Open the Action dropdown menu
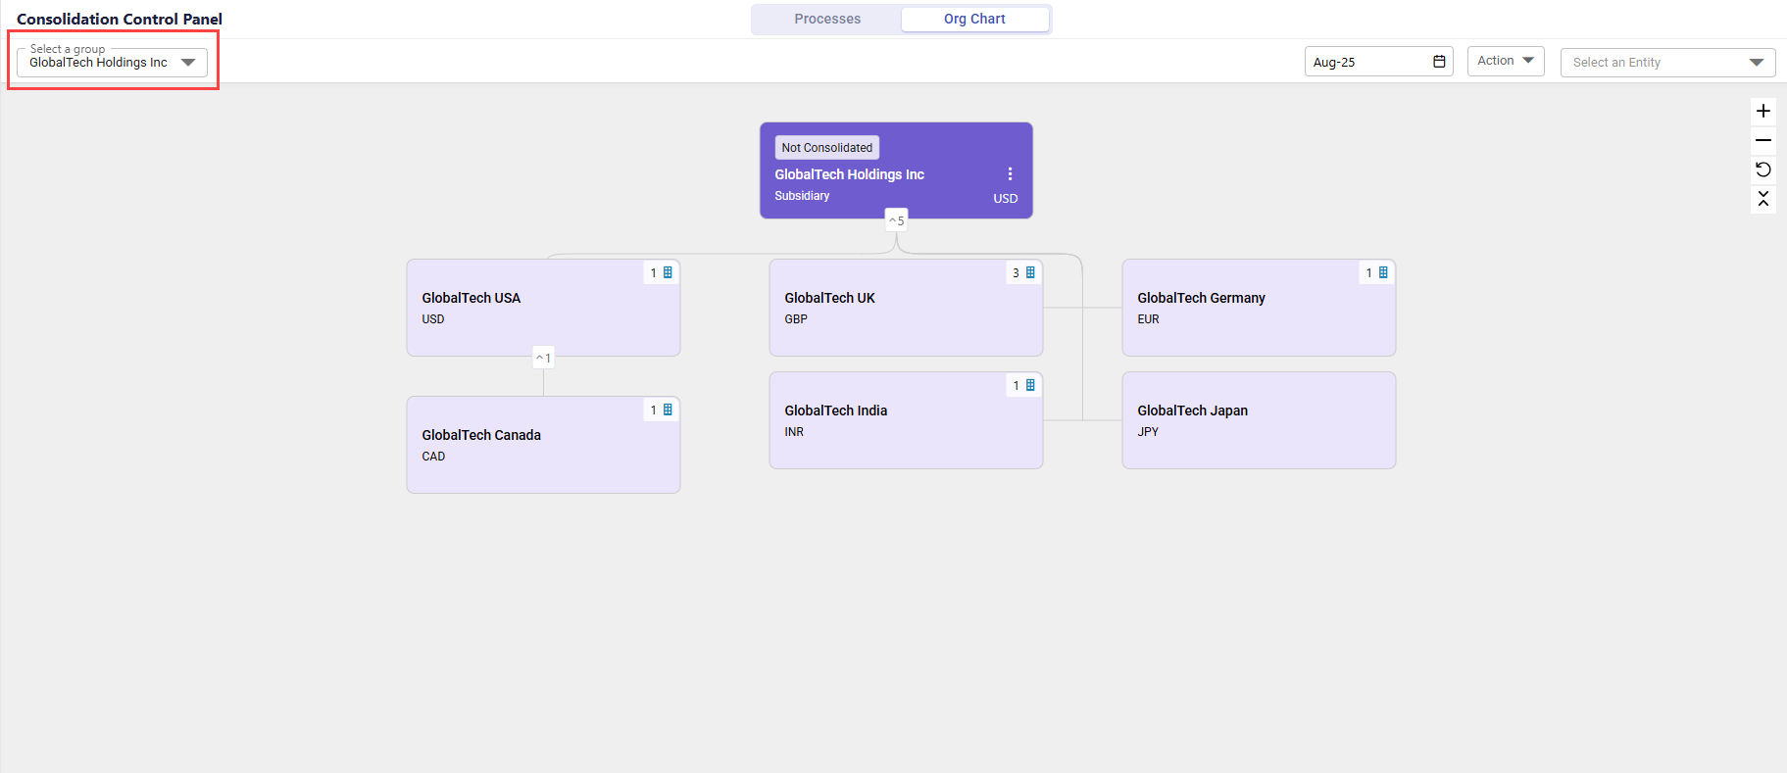This screenshot has height=773, width=1787. [1505, 61]
